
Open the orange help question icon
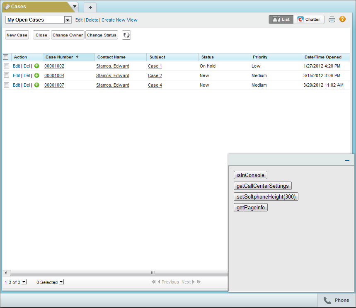coord(342,19)
